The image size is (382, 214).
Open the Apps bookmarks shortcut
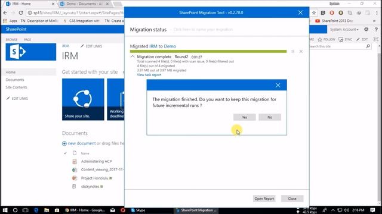coord(10,21)
